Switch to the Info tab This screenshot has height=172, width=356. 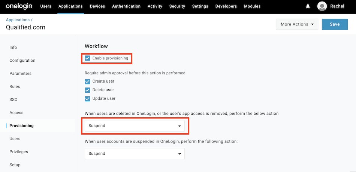point(13,47)
